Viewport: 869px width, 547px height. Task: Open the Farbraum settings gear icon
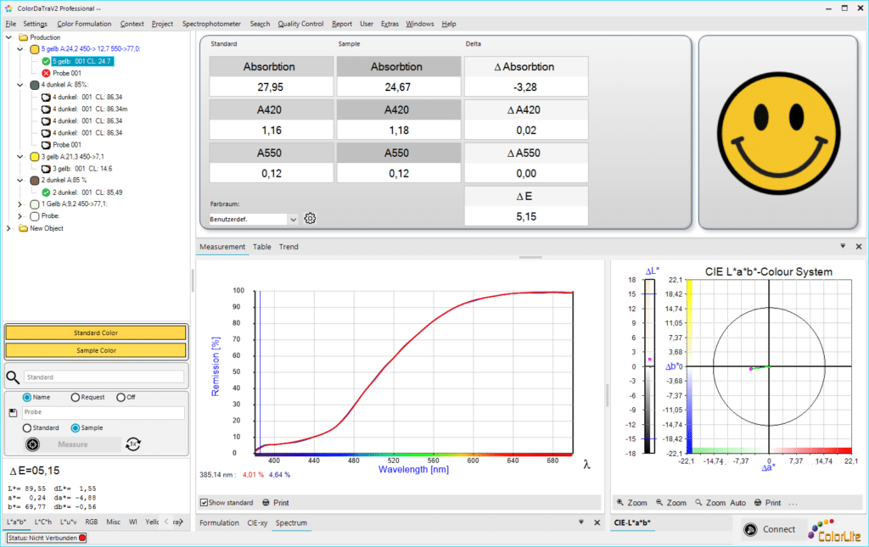coord(310,218)
